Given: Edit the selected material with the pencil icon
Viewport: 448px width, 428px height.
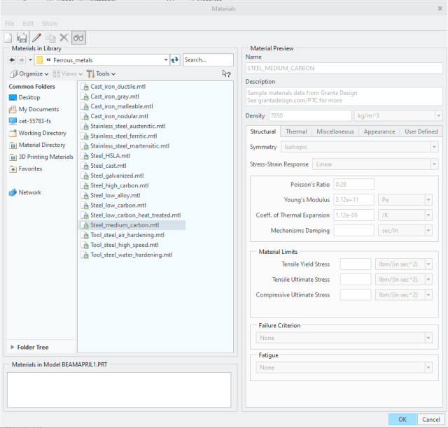Looking at the screenshot, I should [x=36, y=38].
